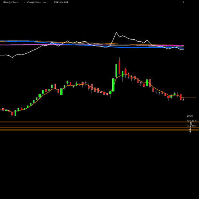The width and height of the screenshot is (199, 199).
Task: Click the peak of the white indicator line
Action: [x=116, y=32]
